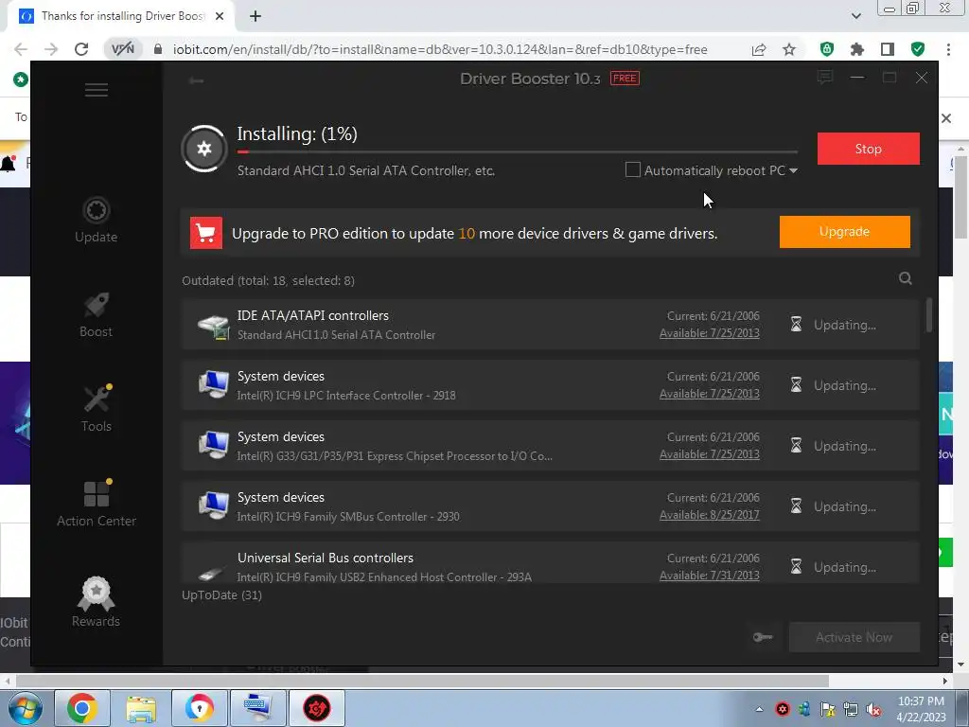Click the IDE ATA/ATAPI controllers device icon

pos(213,326)
